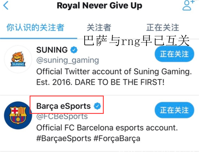The image size is (199, 156).
Task: Switch to 关注者 tab
Action: coord(99,28)
